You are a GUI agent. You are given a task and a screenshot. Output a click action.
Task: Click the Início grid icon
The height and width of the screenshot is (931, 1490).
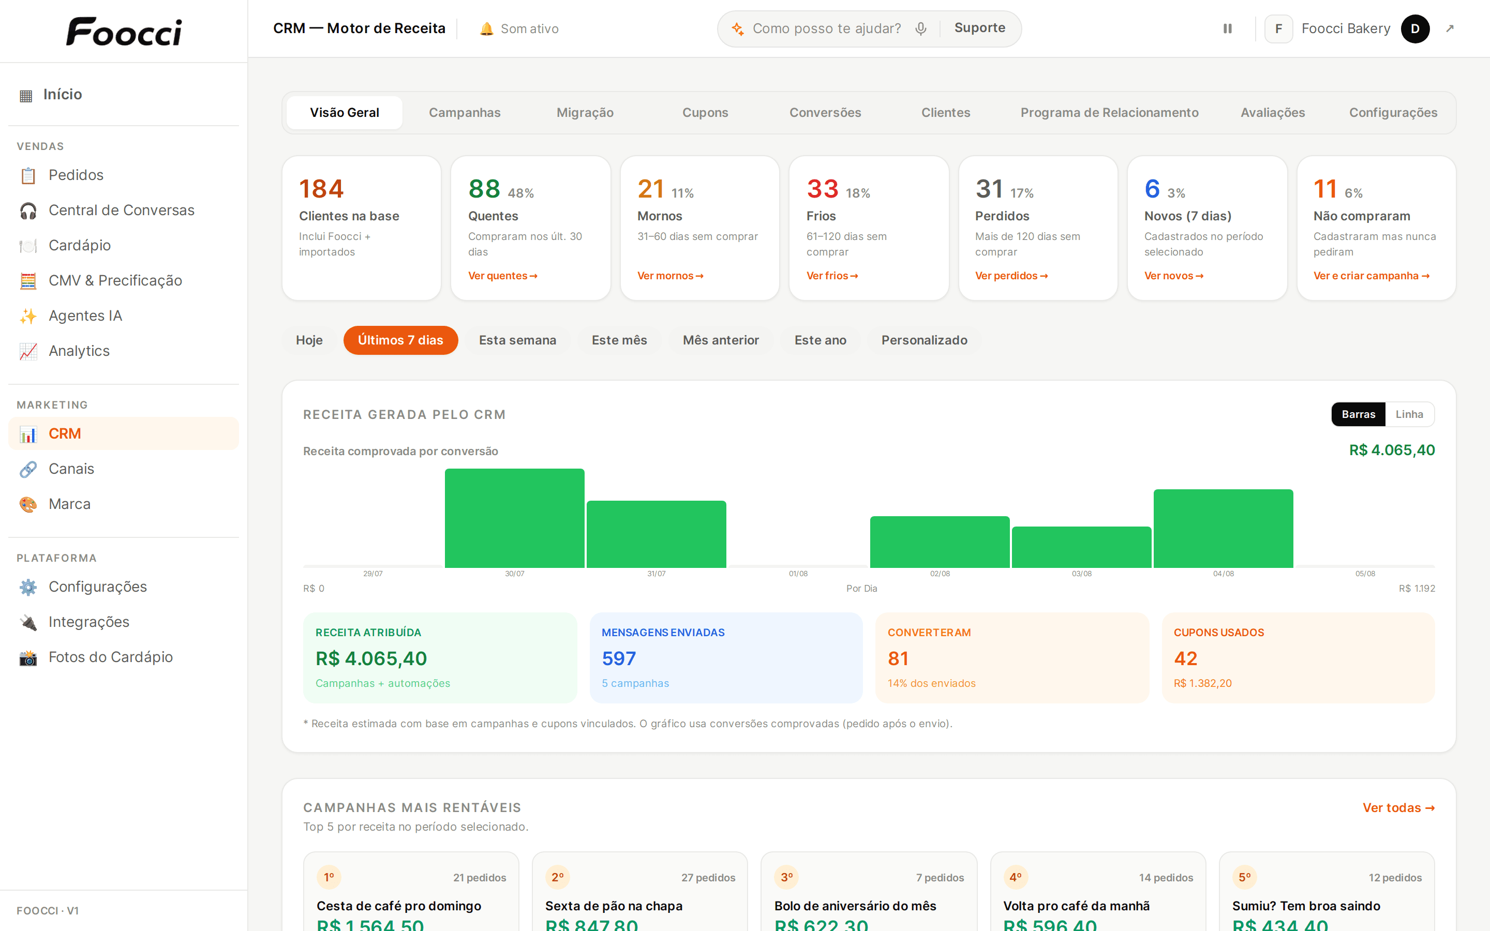pos(26,96)
